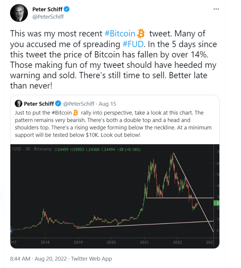Click the verified badge in the quoted tweet

click(58, 104)
